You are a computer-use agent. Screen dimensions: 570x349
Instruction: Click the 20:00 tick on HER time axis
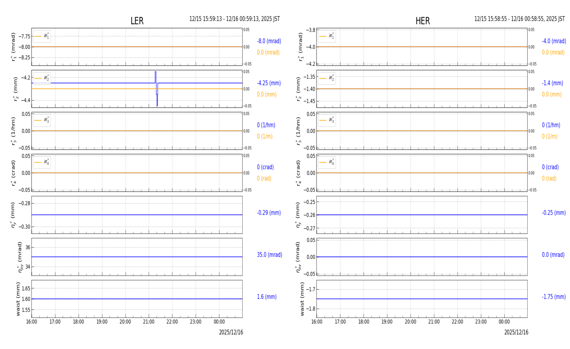411,322
